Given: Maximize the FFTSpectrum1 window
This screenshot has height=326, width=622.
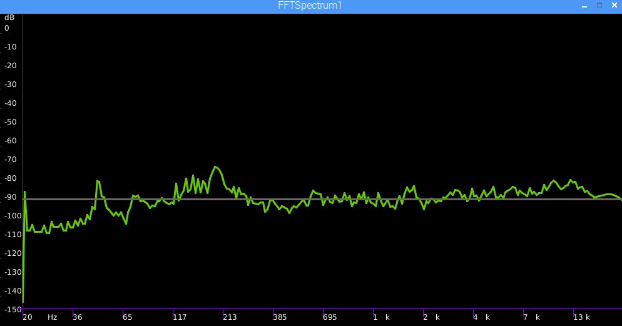Looking at the screenshot, I should 599,6.
